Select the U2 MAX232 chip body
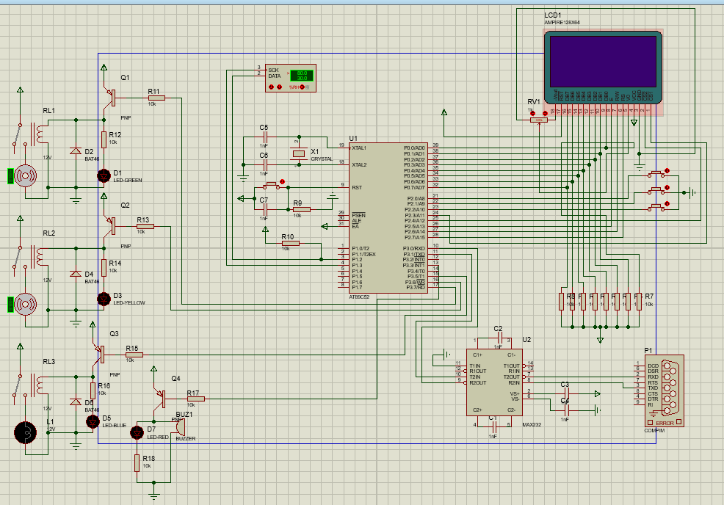This screenshot has width=724, height=505. tap(494, 382)
